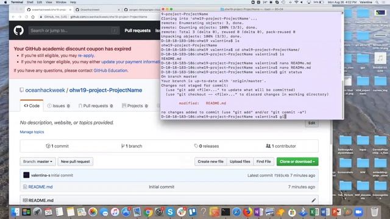Click the GitHub octocat logo
This screenshot has height=219, width=390.
[19, 30]
